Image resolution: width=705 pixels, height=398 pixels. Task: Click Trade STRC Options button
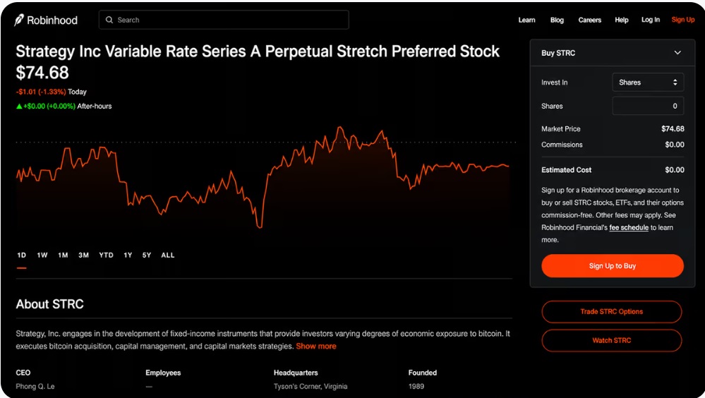coord(611,312)
